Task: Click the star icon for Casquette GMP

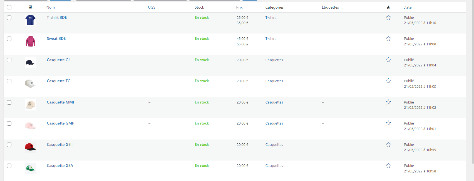Action: coord(388,123)
